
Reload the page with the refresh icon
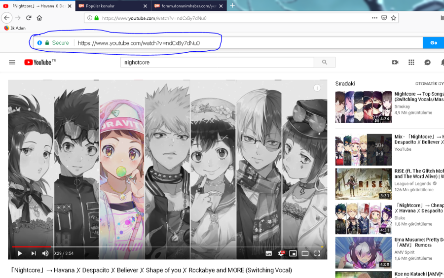tap(29, 18)
